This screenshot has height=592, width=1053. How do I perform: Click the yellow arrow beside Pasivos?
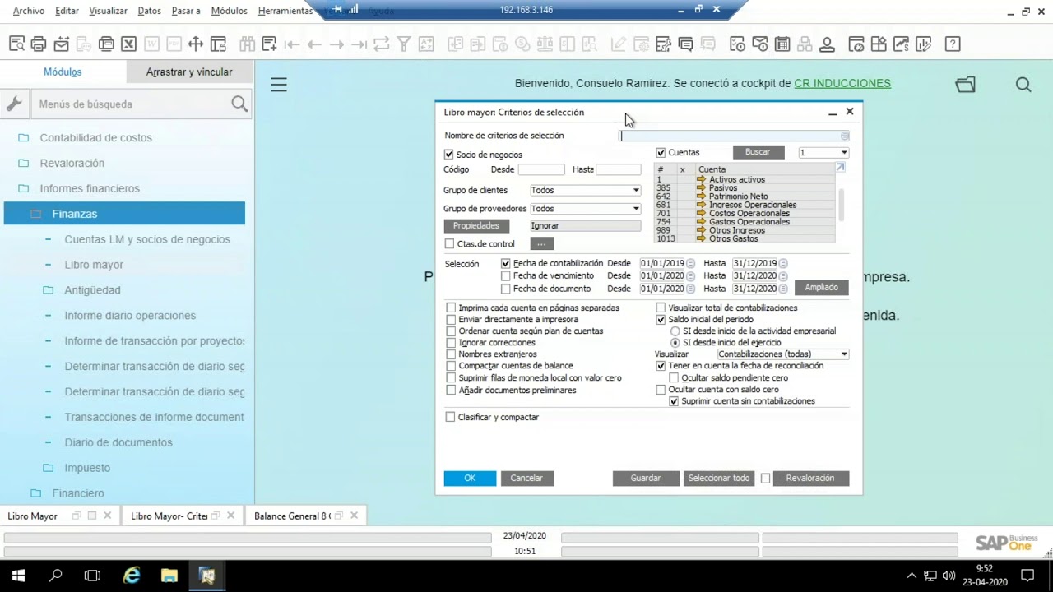[701, 188]
